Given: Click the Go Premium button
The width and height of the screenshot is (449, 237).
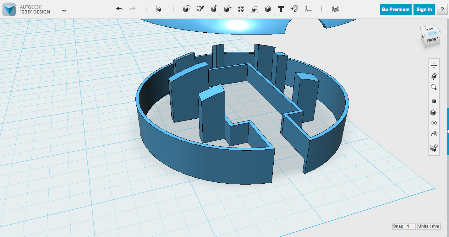Looking at the screenshot, I should 395,9.
